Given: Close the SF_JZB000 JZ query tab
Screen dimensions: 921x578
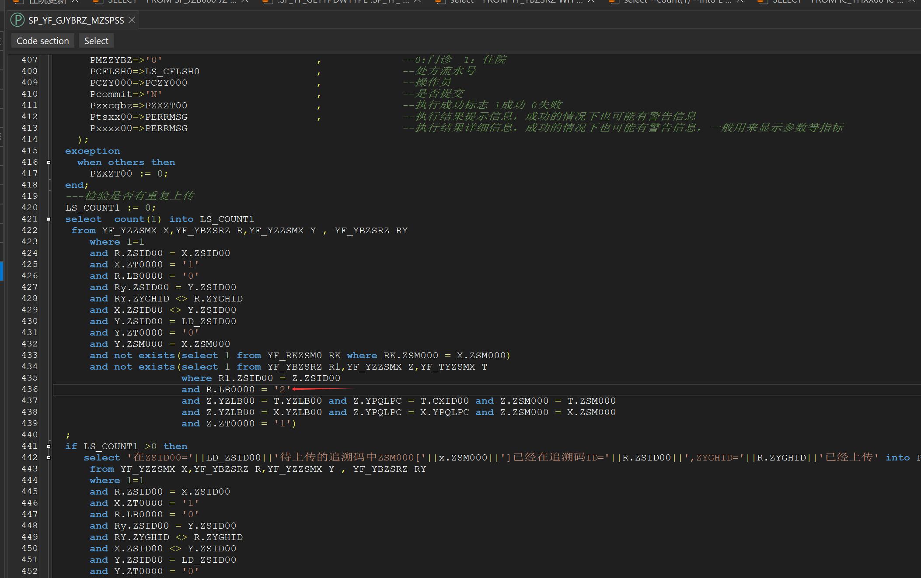Looking at the screenshot, I should [x=244, y=1].
